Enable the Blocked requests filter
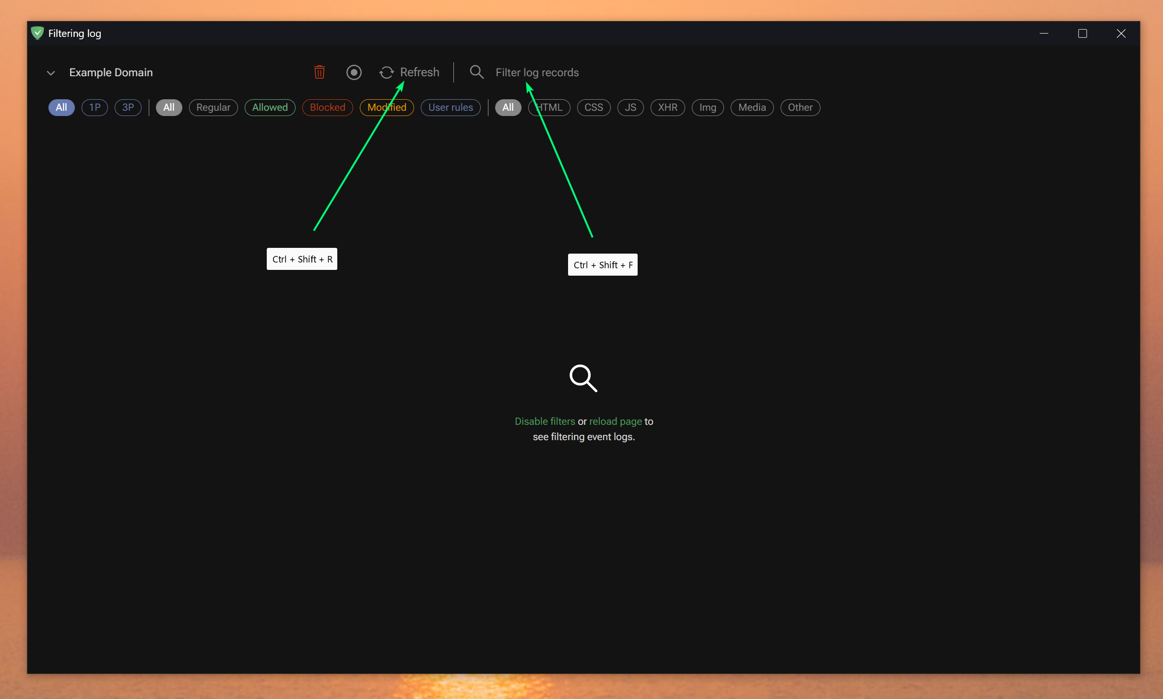 point(327,107)
